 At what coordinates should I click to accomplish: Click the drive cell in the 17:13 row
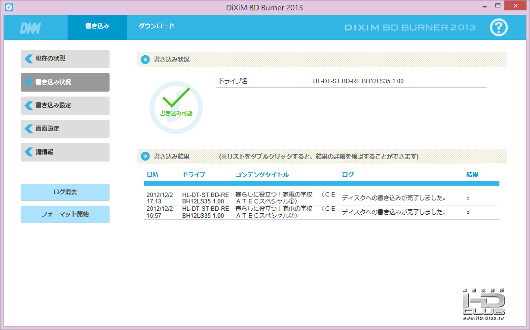pyautogui.click(x=205, y=198)
